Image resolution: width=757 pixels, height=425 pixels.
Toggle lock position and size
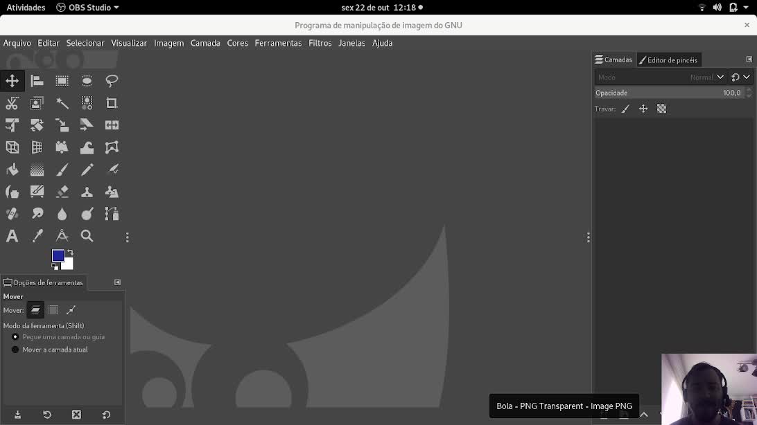click(x=643, y=109)
